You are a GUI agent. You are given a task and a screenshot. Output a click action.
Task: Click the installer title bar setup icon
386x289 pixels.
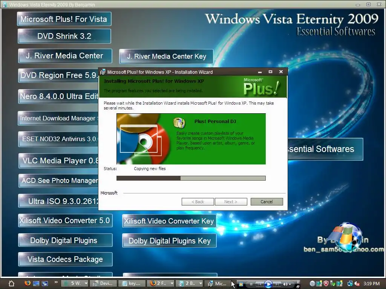[103, 72]
